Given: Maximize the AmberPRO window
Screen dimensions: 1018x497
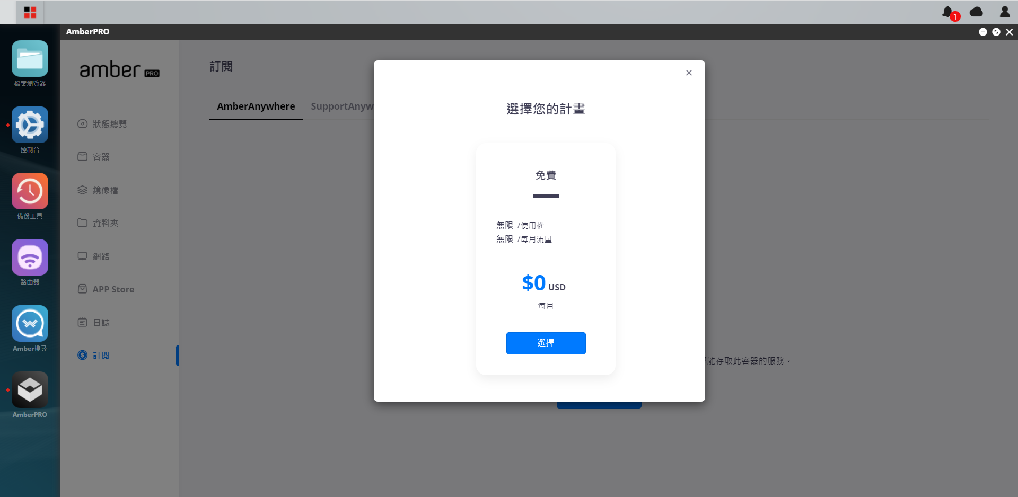Looking at the screenshot, I should click(996, 32).
